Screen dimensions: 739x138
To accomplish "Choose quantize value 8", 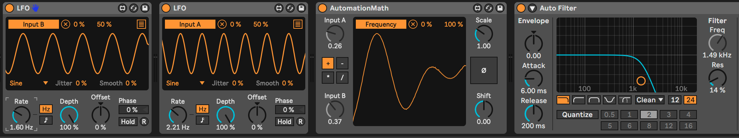I will [x=649, y=126].
